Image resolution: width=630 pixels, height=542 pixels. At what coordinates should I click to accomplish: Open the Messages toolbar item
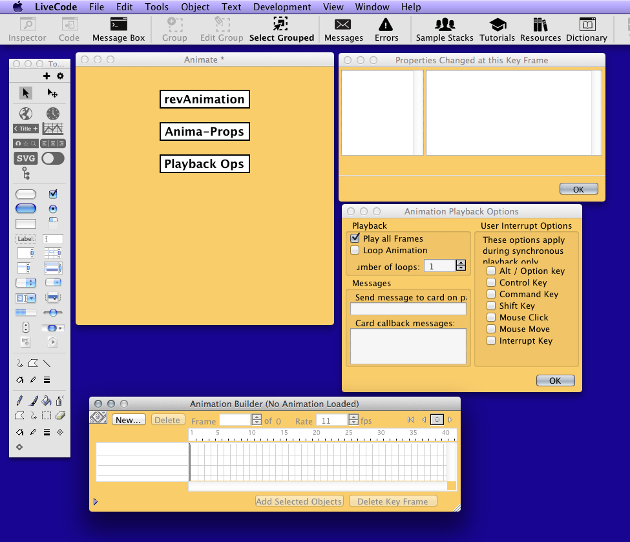(344, 29)
